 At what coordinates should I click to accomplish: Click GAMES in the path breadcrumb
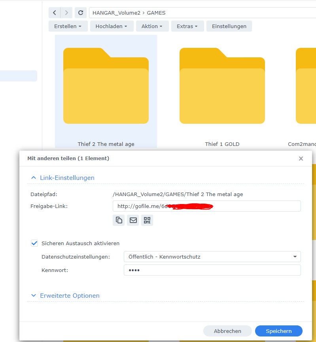(156, 13)
